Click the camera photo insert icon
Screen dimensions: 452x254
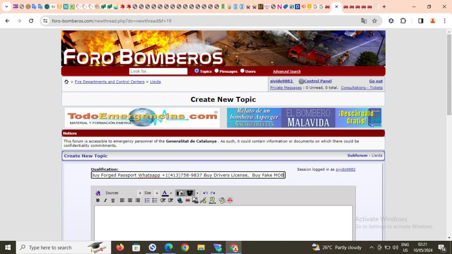(180, 193)
